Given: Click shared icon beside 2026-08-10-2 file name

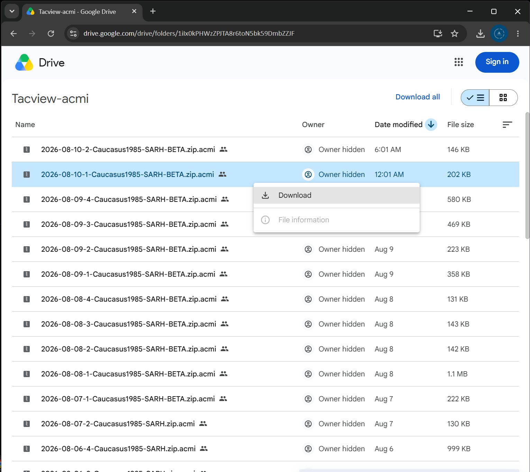Looking at the screenshot, I should 223,150.
